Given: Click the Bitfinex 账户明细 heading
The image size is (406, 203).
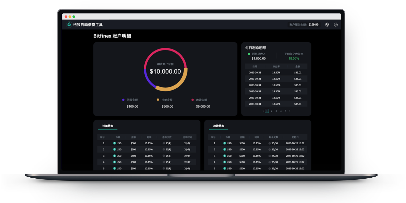Looking at the screenshot, I should [x=112, y=36].
